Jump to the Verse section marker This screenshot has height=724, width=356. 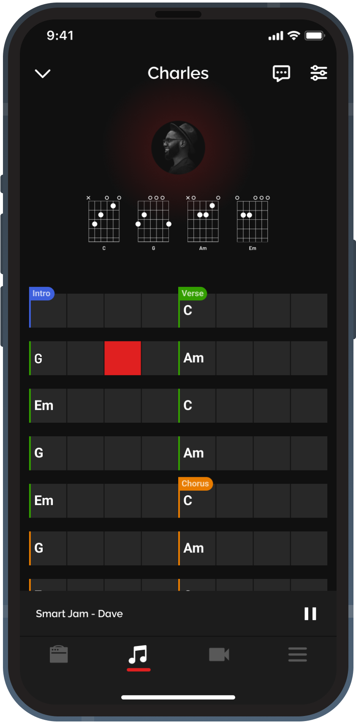[x=193, y=293]
